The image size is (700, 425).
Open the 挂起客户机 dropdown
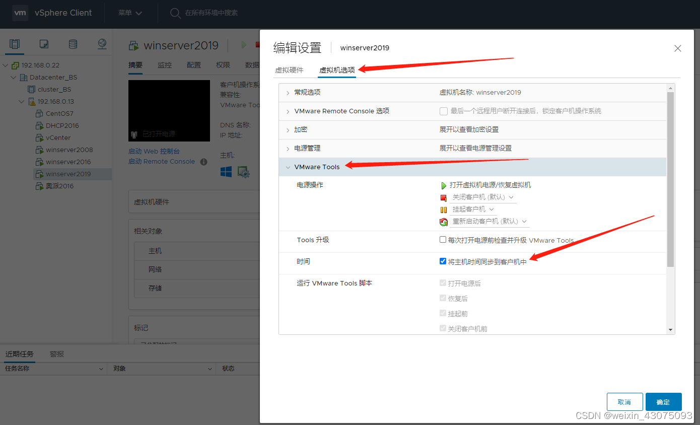pos(473,209)
